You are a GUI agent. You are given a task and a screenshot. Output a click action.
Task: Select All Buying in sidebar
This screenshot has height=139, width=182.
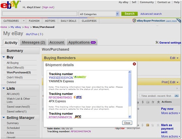point(12,63)
